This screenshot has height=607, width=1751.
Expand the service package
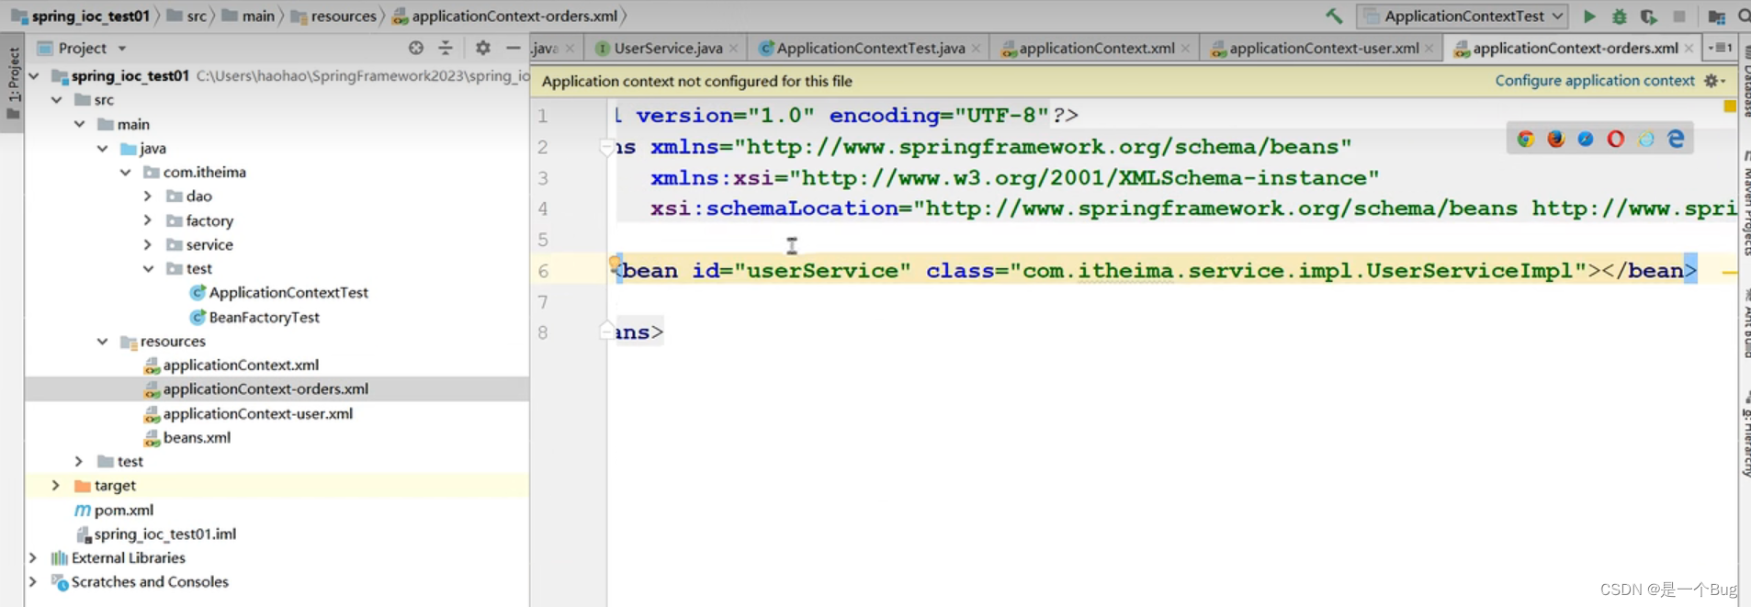(x=148, y=244)
